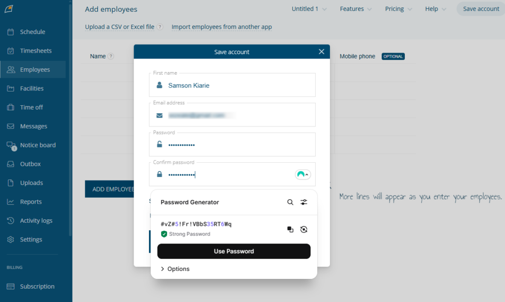Expand Options in Password Generator
The height and width of the screenshot is (302, 505).
tap(175, 269)
